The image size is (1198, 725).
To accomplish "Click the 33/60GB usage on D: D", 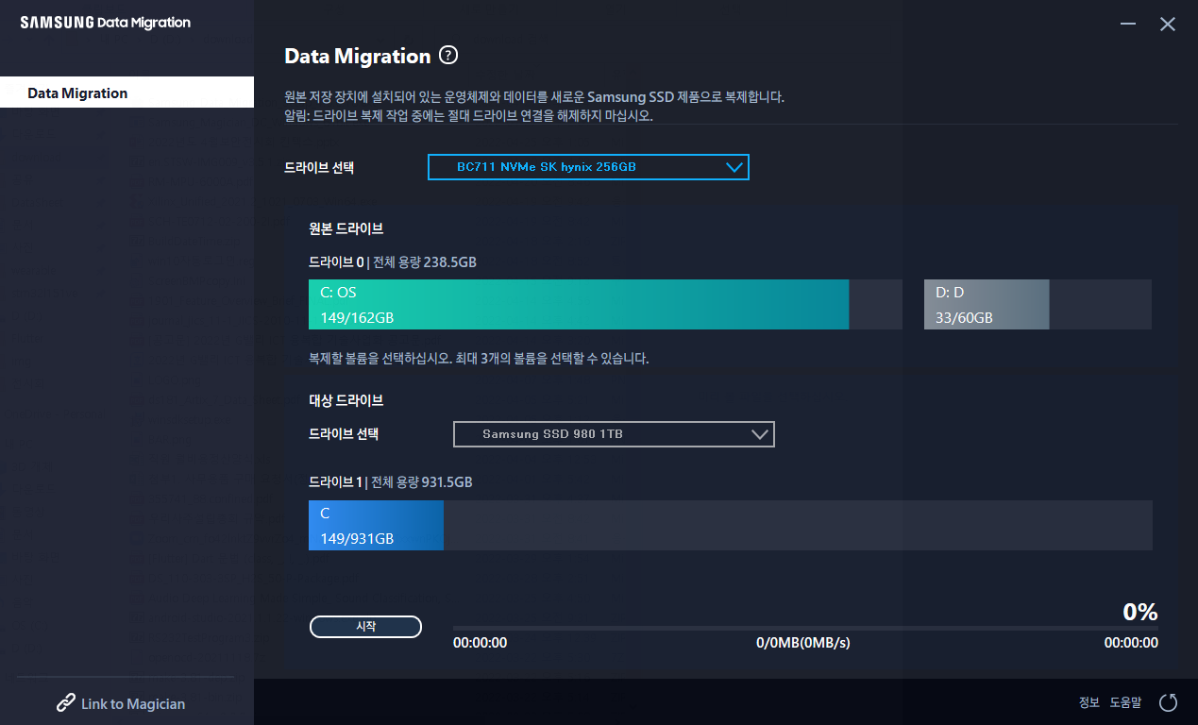I will (x=964, y=317).
